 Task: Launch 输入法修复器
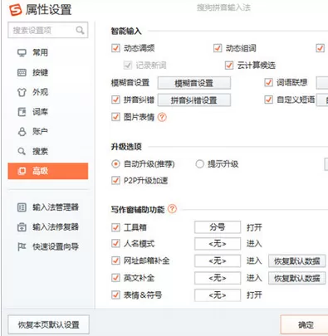click(x=48, y=227)
